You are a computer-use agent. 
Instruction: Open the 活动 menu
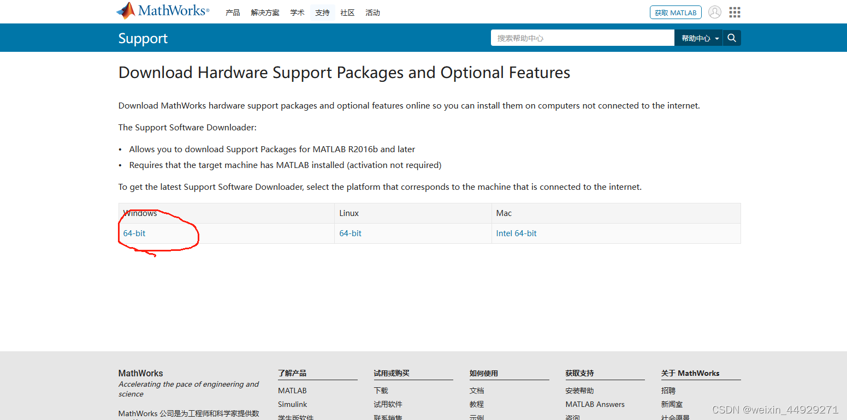pyautogui.click(x=372, y=13)
